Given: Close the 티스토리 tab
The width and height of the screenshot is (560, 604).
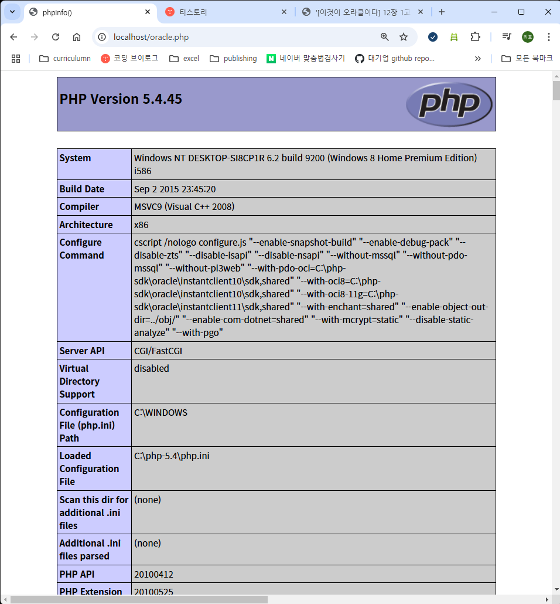Looking at the screenshot, I should pyautogui.click(x=284, y=12).
